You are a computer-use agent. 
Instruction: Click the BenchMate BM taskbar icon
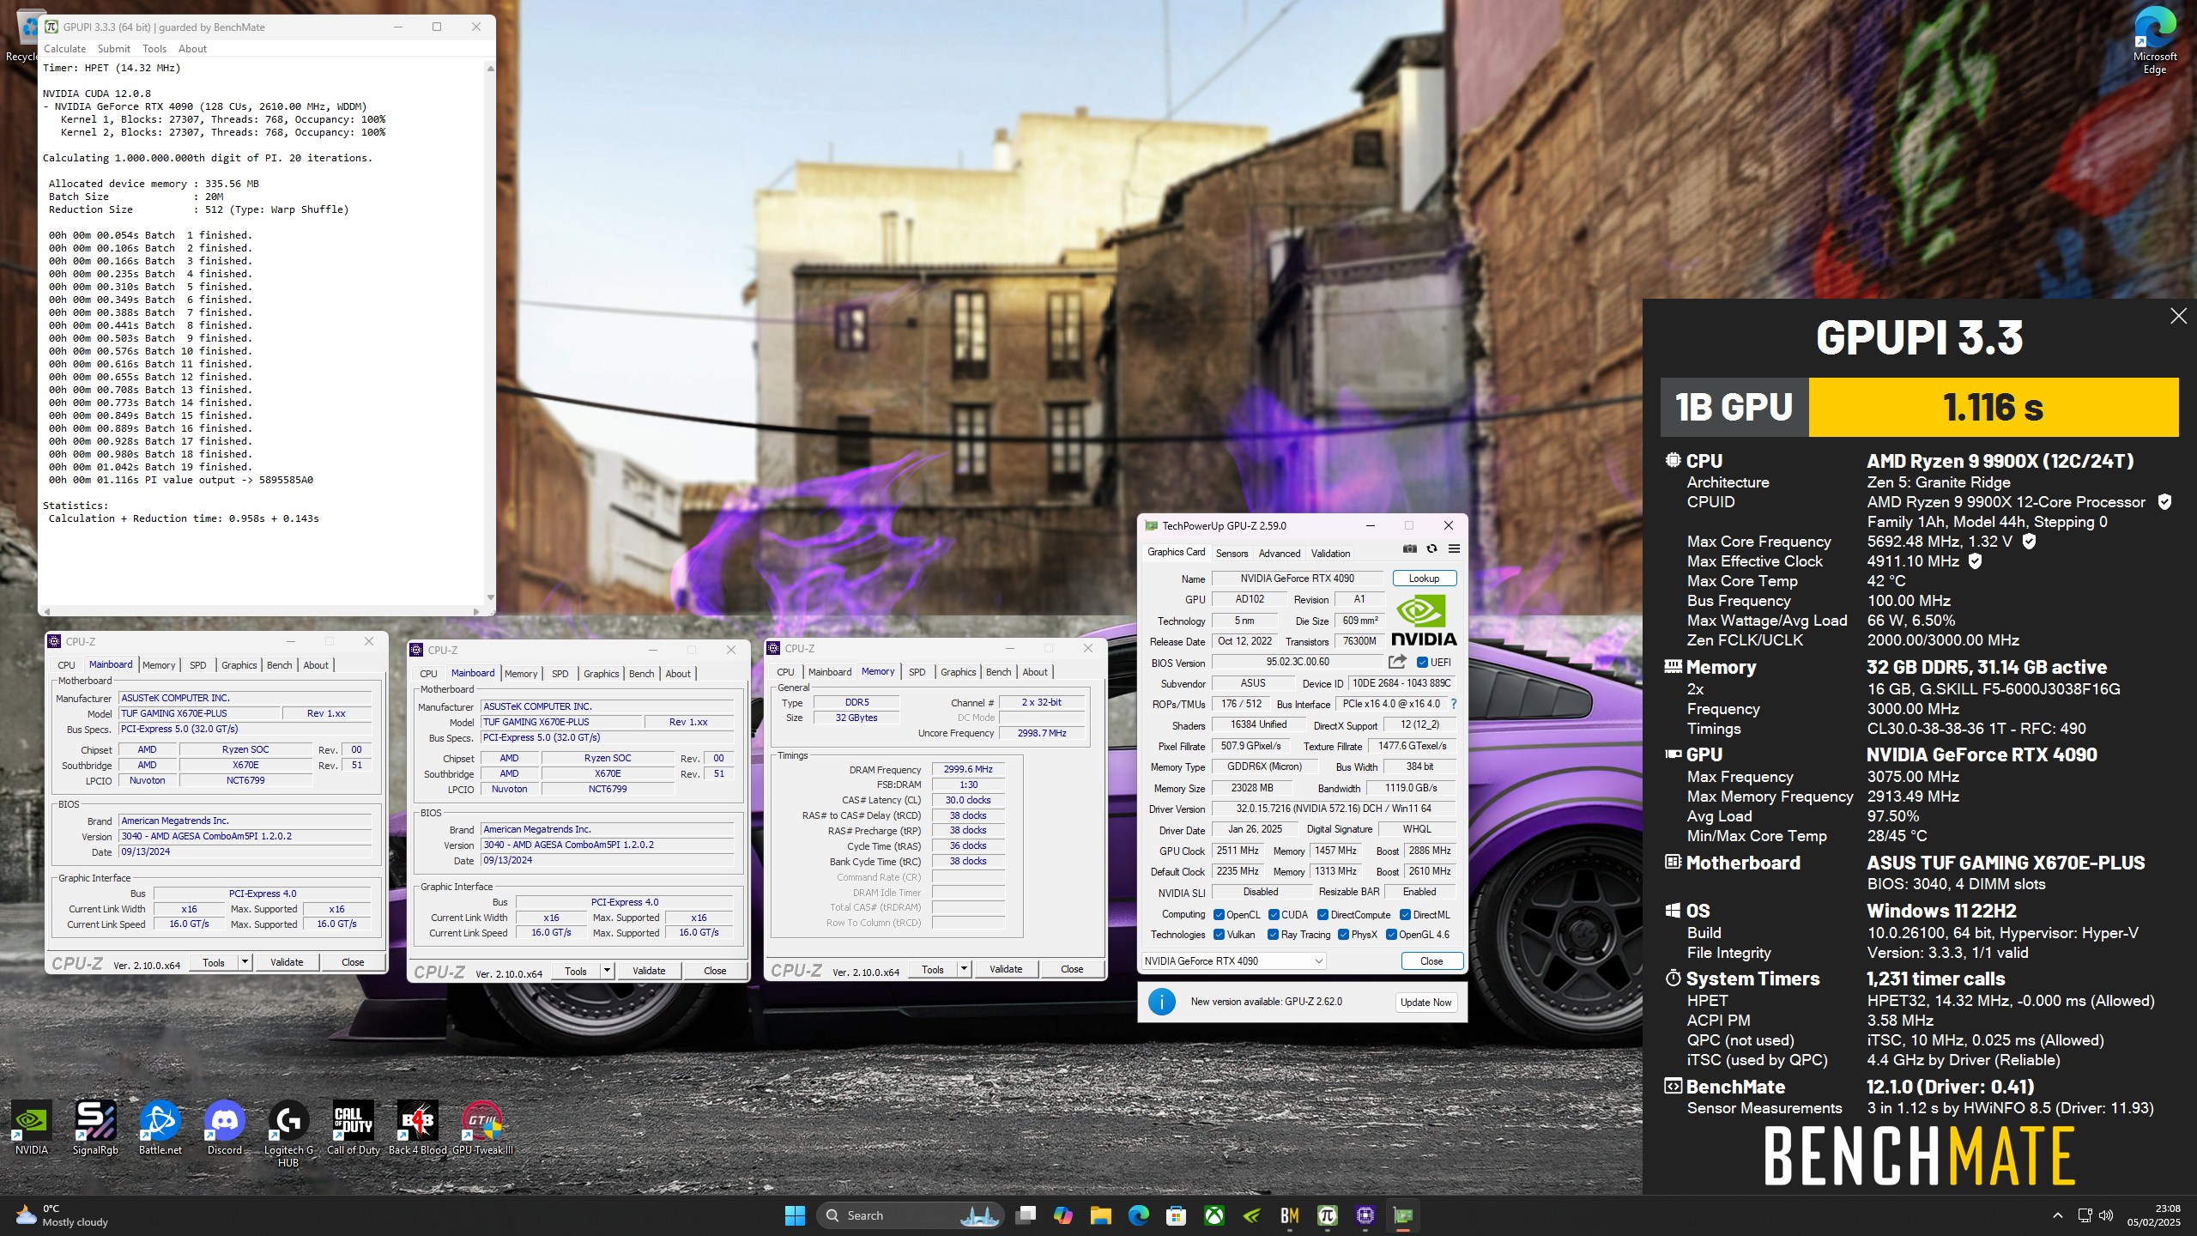click(1289, 1215)
